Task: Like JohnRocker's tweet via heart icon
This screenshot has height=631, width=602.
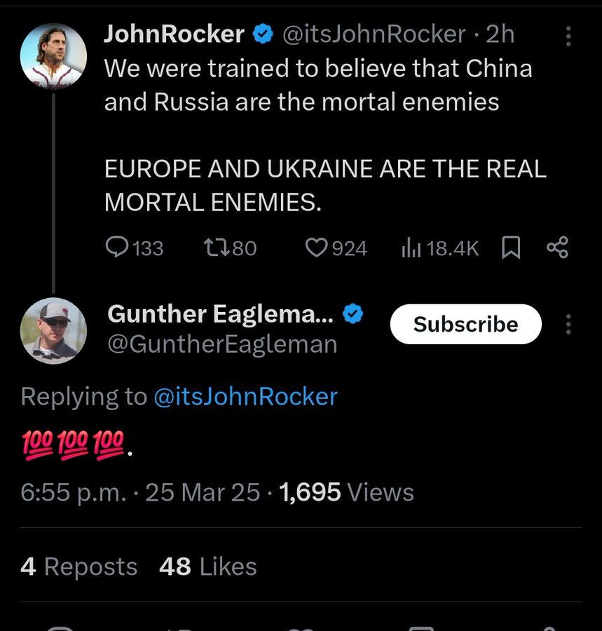Action: click(x=318, y=247)
